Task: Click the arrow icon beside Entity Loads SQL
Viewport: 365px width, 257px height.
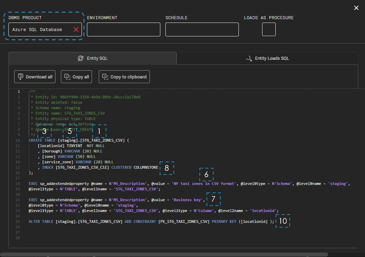Action: coord(249,58)
